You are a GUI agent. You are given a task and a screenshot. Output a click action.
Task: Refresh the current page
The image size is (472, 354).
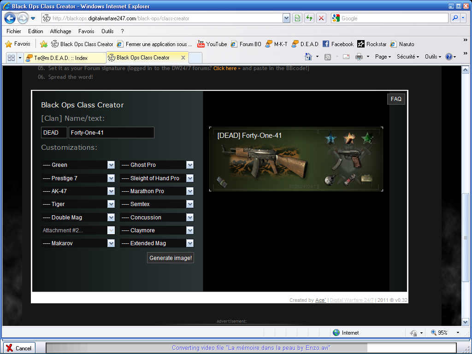[309, 18]
